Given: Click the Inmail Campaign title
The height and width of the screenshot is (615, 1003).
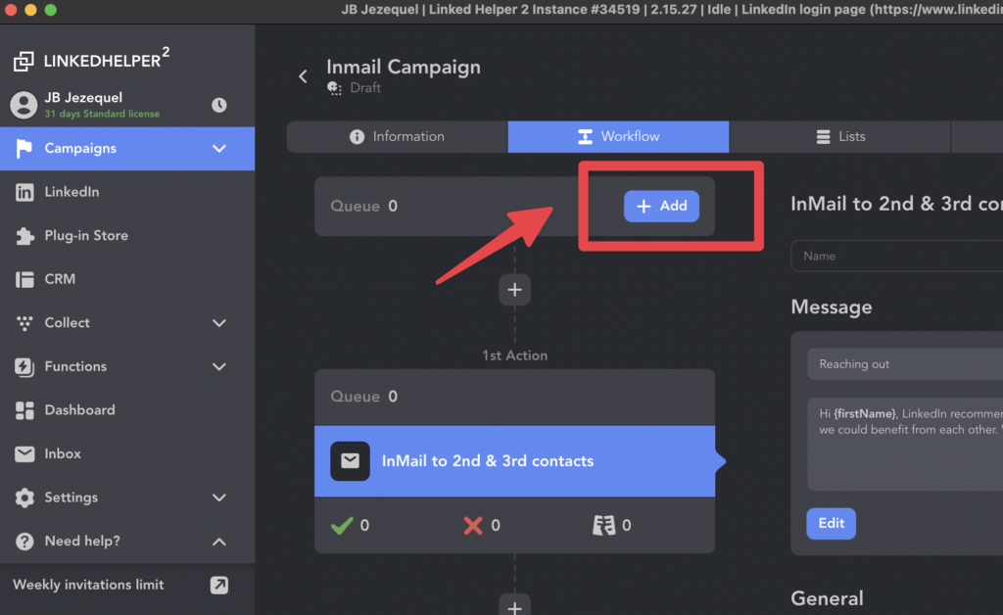Looking at the screenshot, I should [x=404, y=68].
